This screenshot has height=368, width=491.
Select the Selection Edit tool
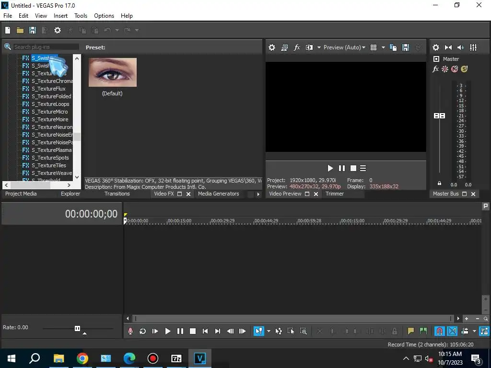[x=291, y=331]
